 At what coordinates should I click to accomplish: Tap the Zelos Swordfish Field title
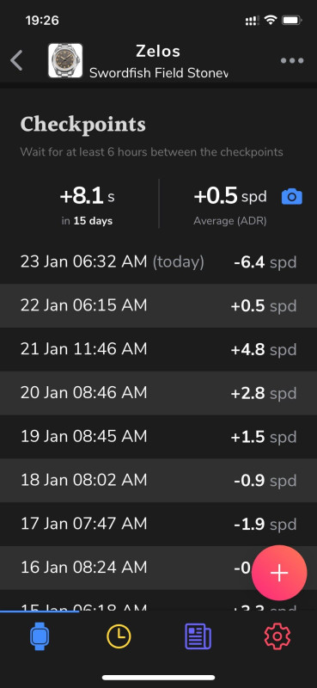pyautogui.click(x=158, y=61)
